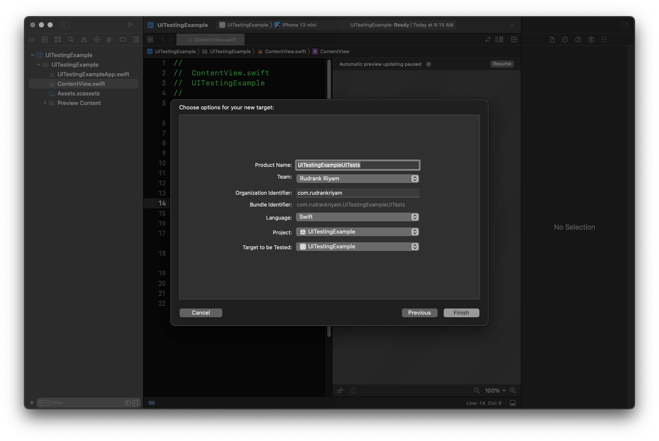659x441 pixels.
Task: Open the Find navigator in Xcode
Action: [71, 39]
